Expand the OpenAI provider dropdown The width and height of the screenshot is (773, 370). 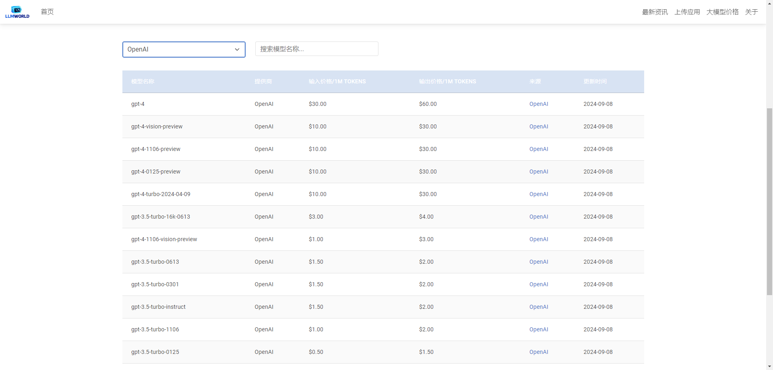184,50
